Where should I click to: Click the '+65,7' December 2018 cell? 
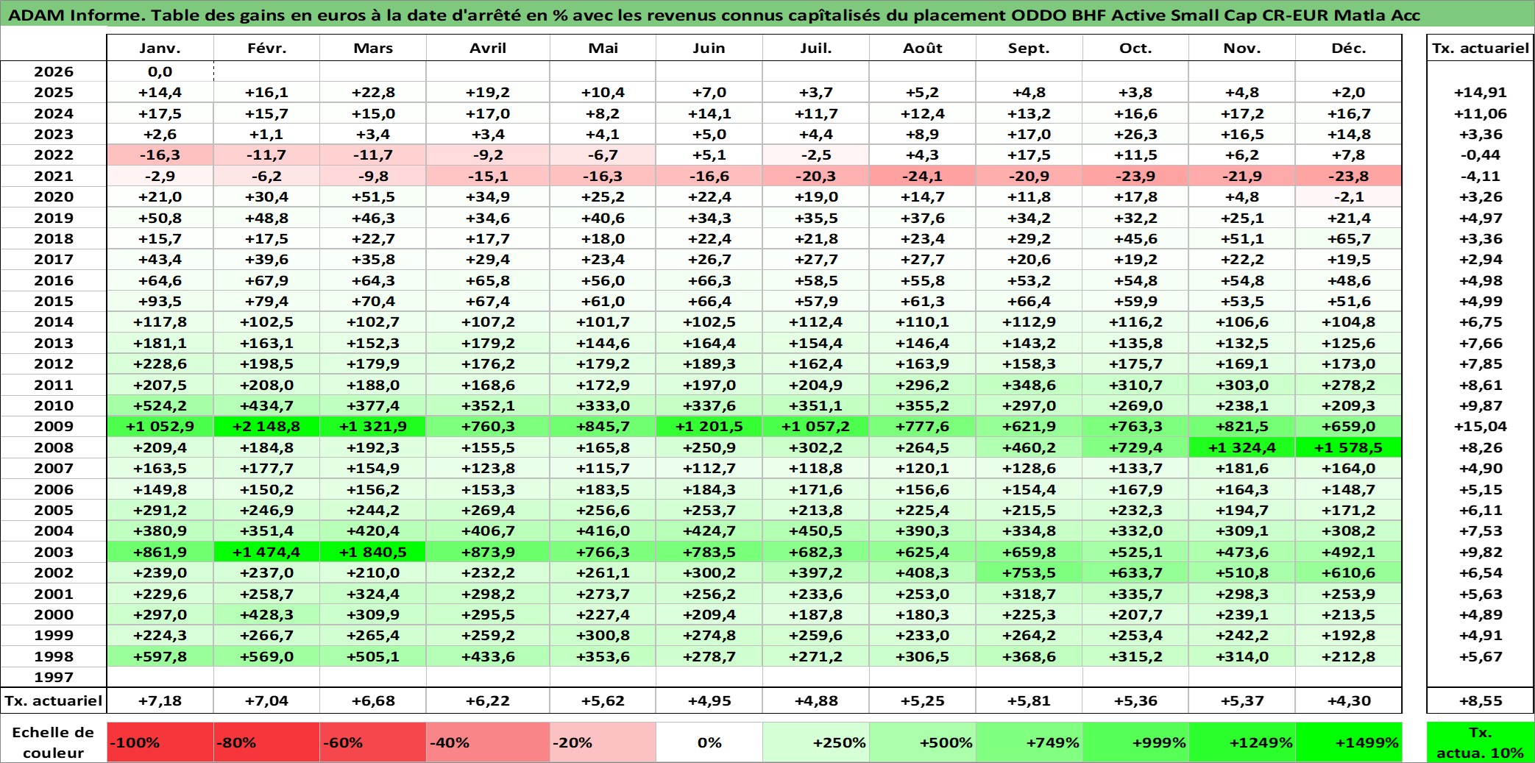click(1349, 238)
